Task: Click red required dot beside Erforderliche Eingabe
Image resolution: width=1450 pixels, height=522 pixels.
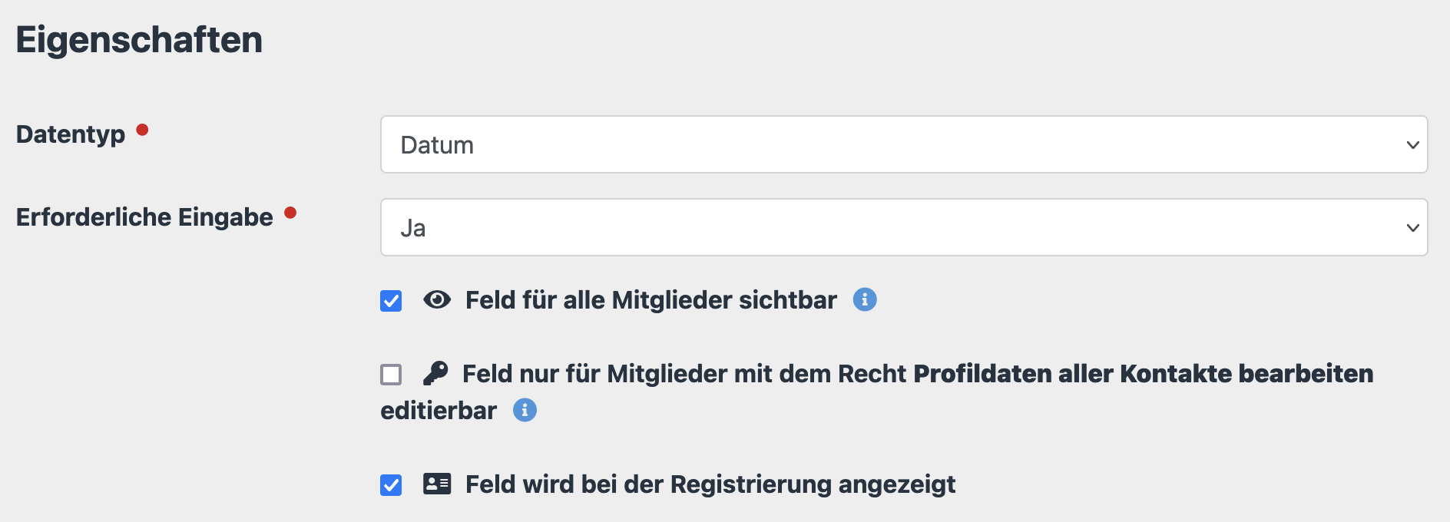Action: [290, 213]
